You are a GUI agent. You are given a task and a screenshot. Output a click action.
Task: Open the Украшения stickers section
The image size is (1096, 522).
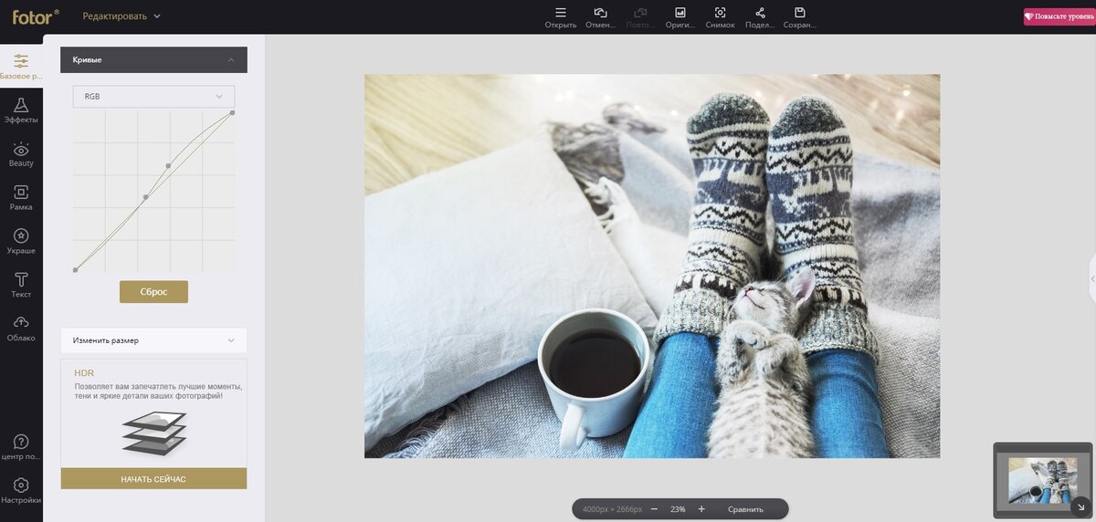[21, 241]
